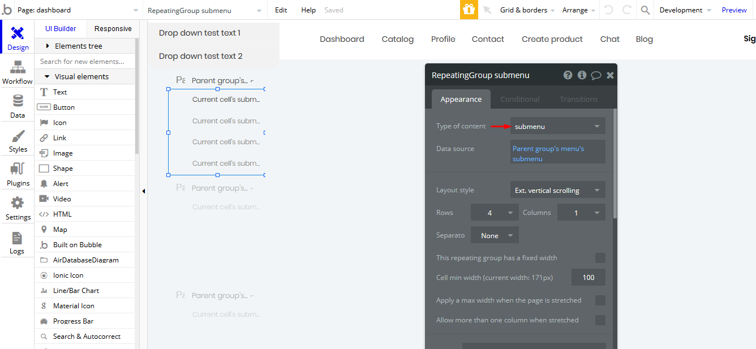This screenshot has height=349, width=756.
Task: Open the Logs section
Action: point(18,243)
